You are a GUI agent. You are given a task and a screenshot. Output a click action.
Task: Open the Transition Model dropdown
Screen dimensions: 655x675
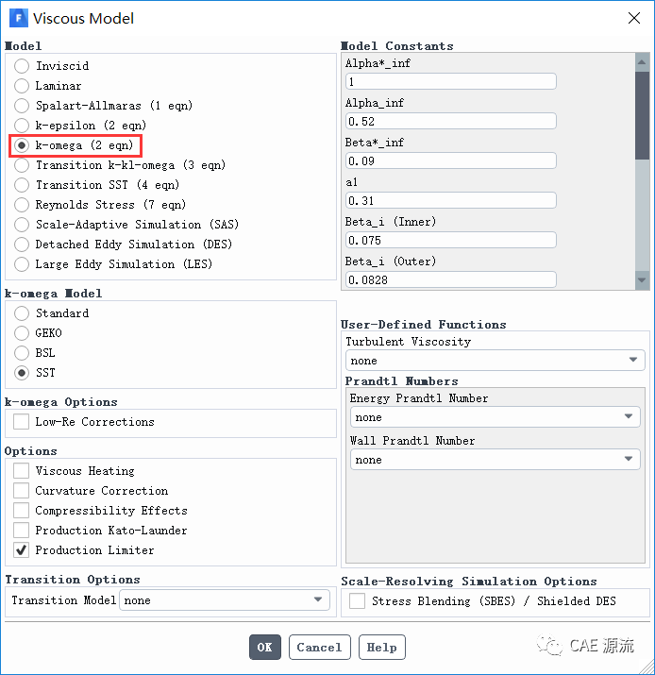224,600
